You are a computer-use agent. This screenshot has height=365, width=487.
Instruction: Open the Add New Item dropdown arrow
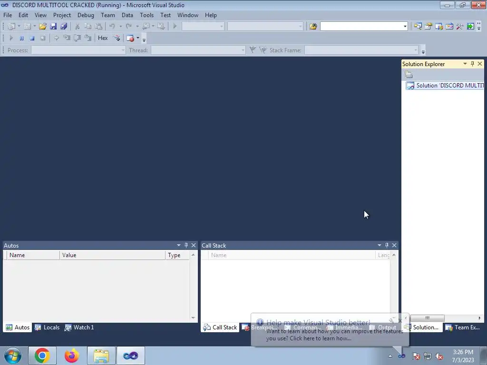34,27
